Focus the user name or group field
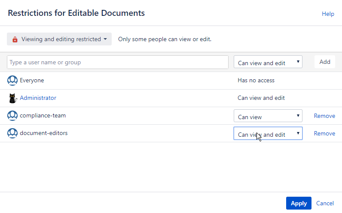The height and width of the screenshot is (213, 342). point(117,63)
